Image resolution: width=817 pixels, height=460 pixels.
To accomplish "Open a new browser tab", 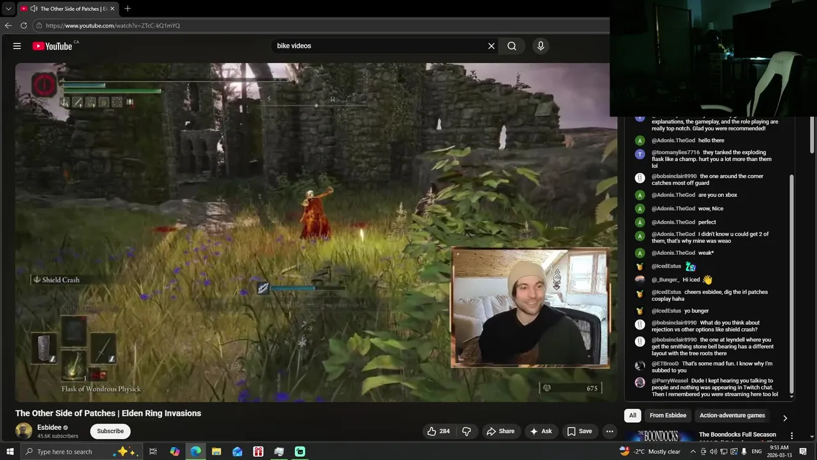I will pyautogui.click(x=128, y=8).
